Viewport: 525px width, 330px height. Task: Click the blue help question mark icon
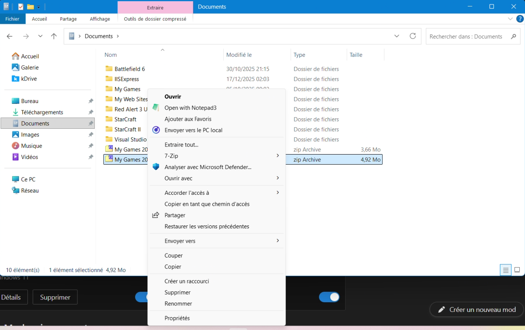pos(520,19)
